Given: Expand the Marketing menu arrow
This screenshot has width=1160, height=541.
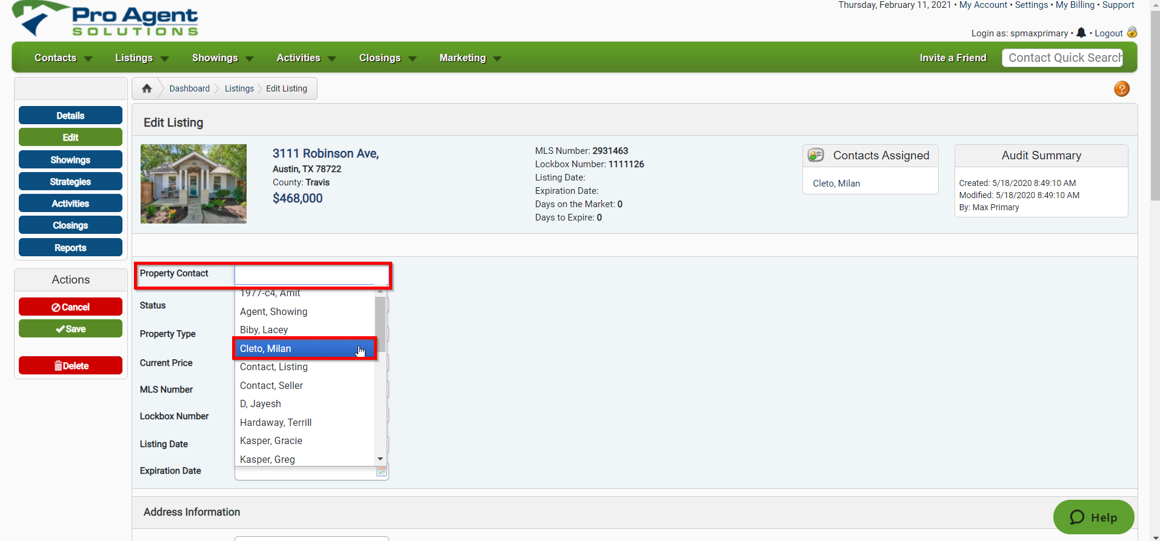Looking at the screenshot, I should 498,59.
